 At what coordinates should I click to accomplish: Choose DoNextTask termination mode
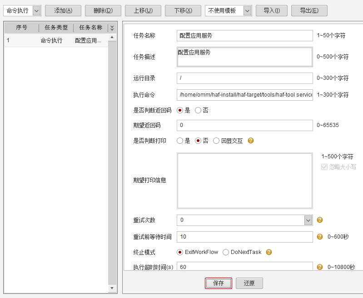pyautogui.click(x=226, y=252)
